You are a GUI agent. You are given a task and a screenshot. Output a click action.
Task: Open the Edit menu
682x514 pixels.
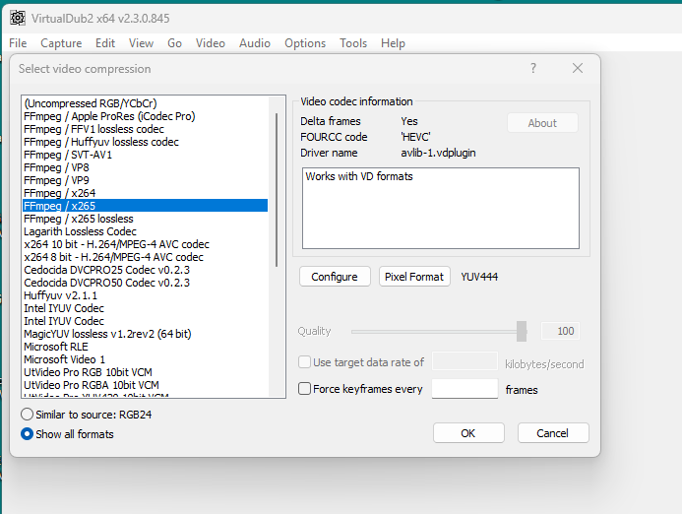(105, 43)
